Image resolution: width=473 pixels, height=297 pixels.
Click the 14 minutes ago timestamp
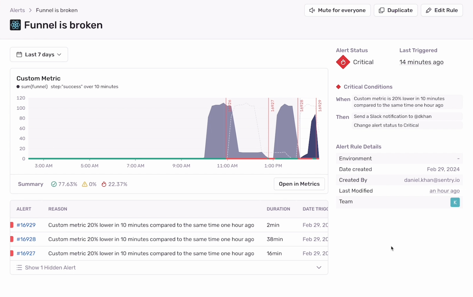coord(421,62)
